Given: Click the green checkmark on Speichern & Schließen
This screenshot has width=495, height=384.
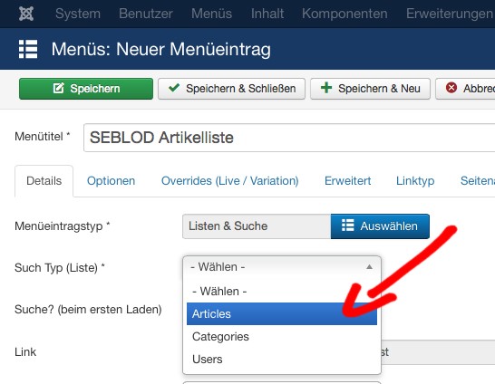Looking at the screenshot, I should (x=174, y=87).
